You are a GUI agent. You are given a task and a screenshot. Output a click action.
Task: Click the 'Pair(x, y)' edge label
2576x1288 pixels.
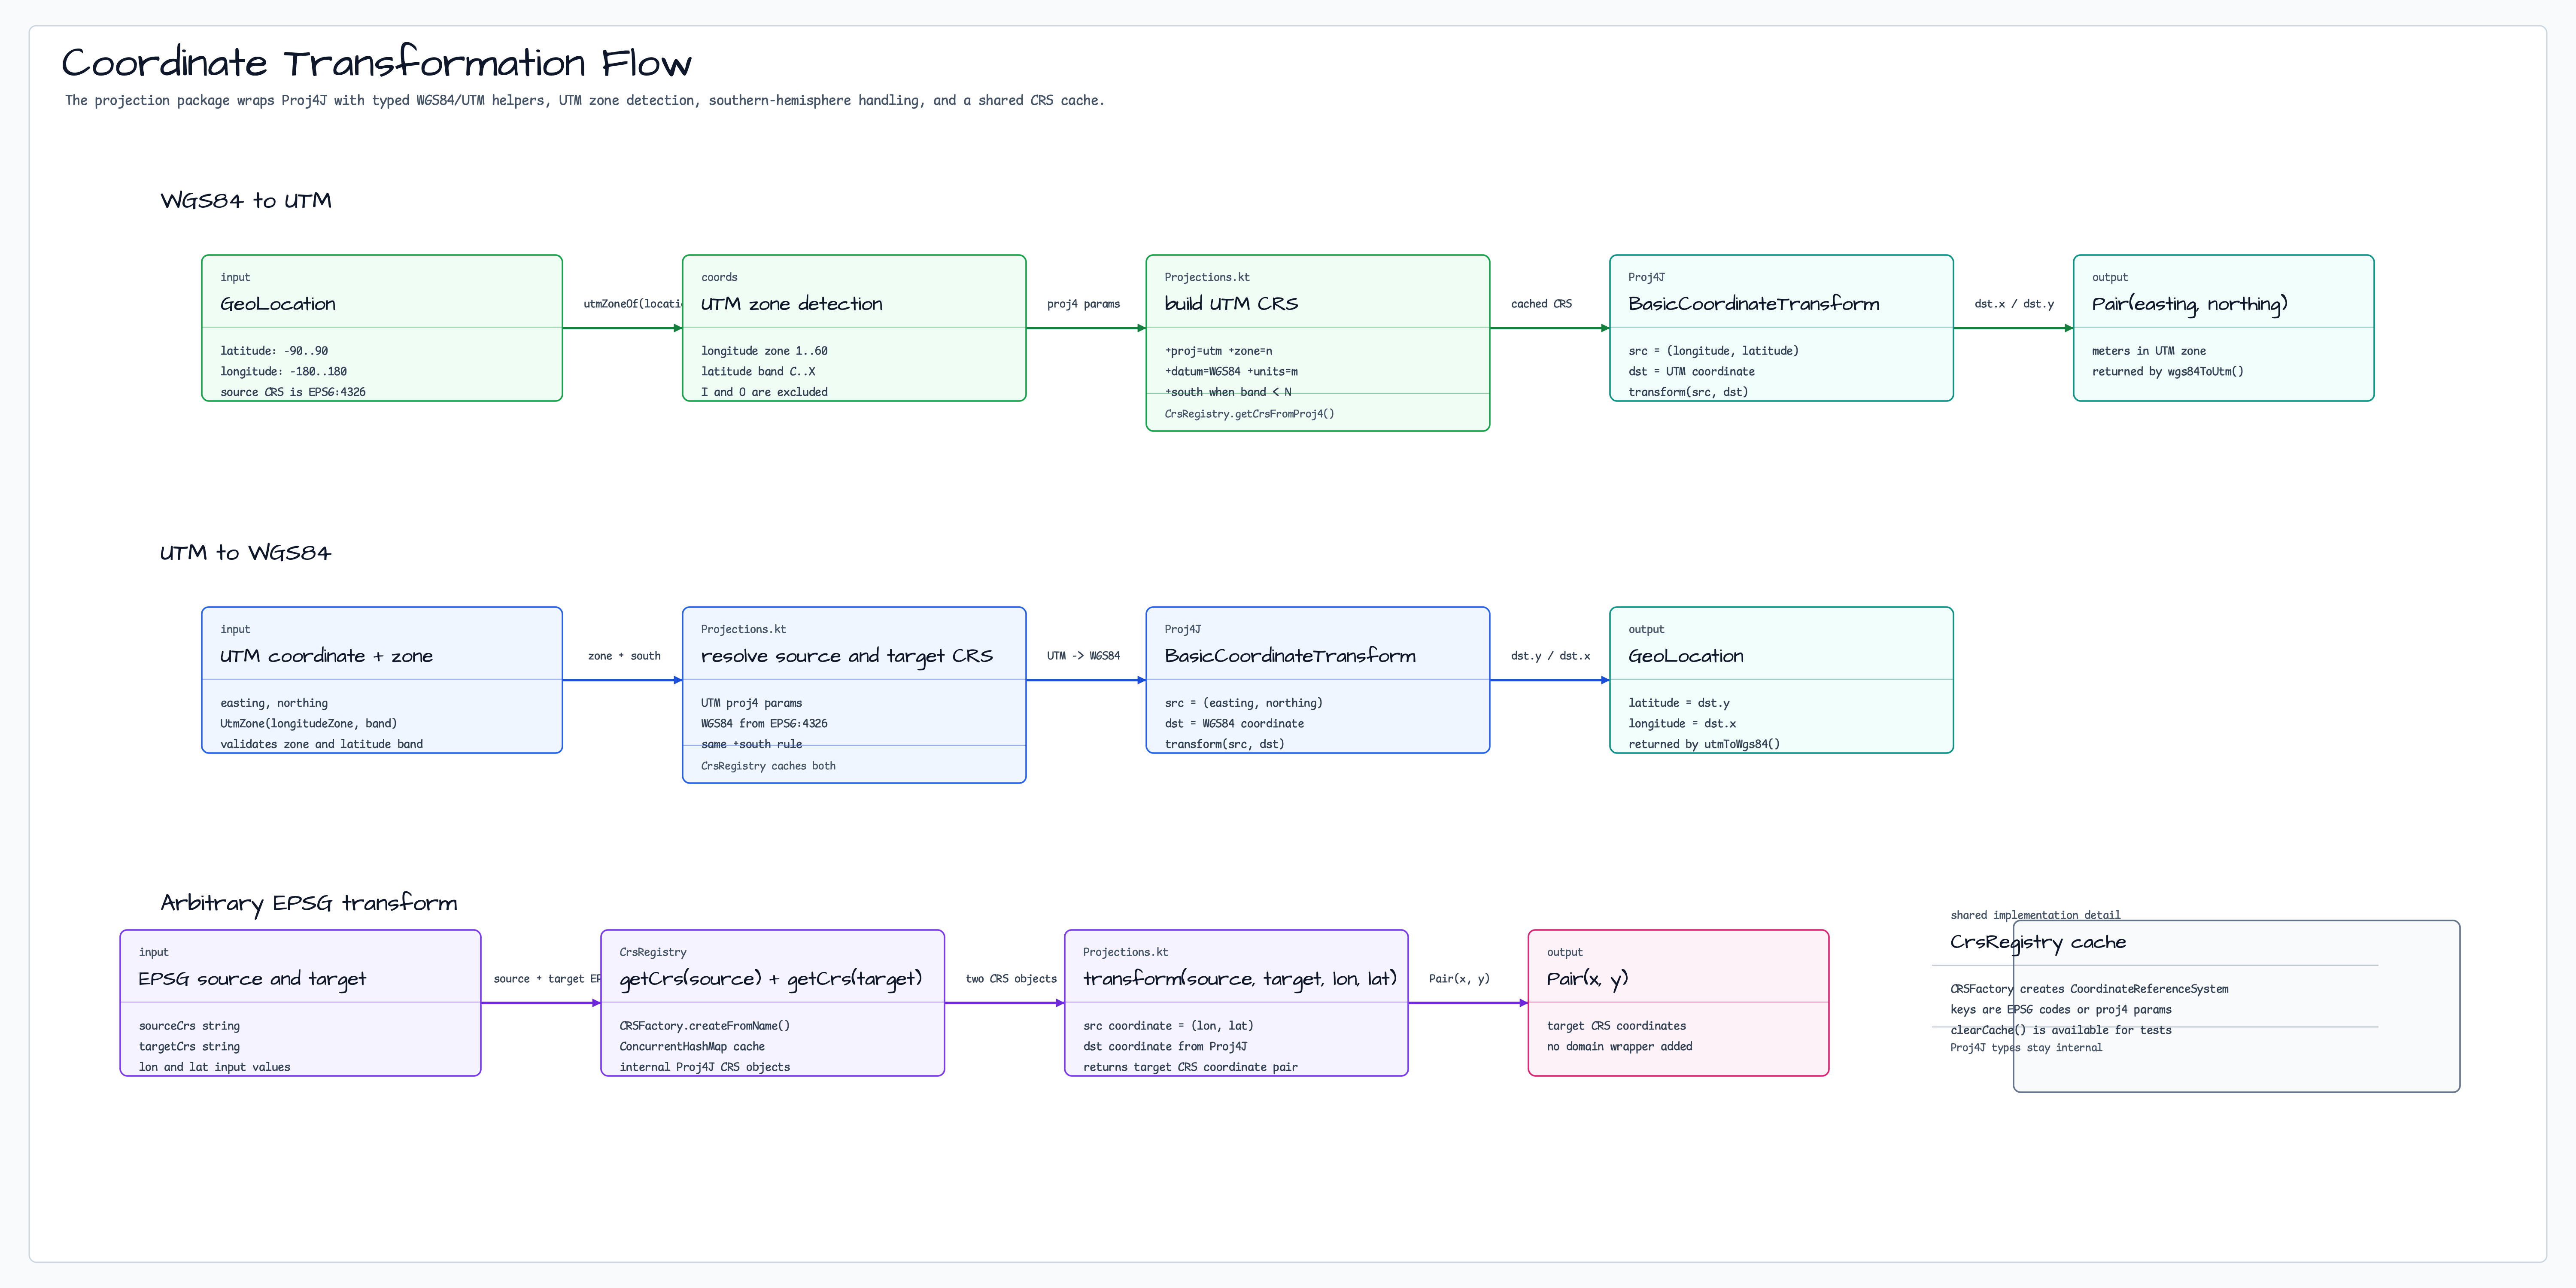pos(1459,979)
